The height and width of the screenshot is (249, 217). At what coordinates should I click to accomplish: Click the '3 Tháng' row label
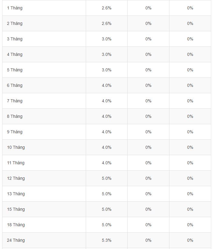point(15,39)
